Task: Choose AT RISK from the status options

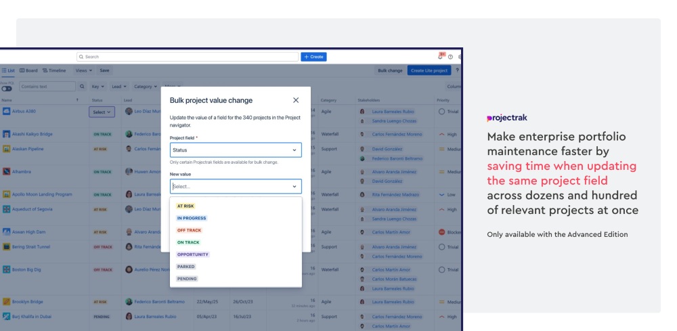Action: [x=185, y=206]
